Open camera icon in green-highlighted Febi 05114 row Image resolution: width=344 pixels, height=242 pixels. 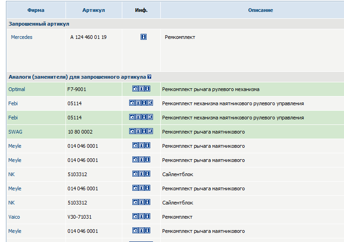click(x=132, y=117)
